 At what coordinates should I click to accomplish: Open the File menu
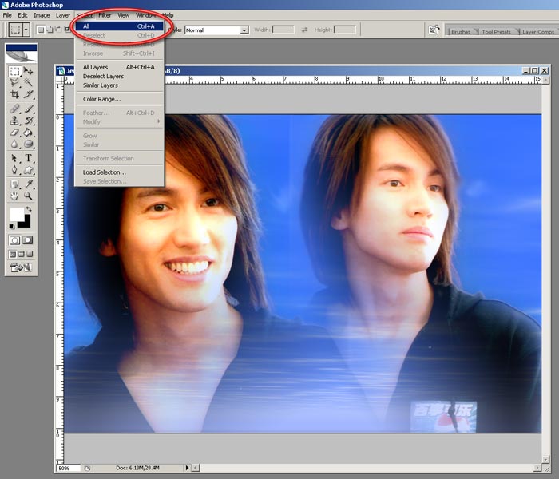point(7,15)
